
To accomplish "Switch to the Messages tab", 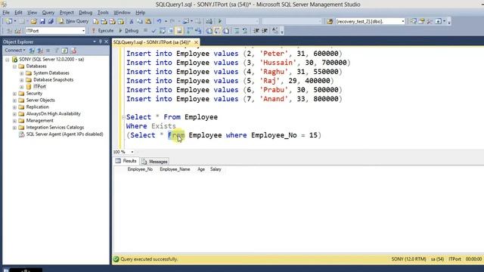I will pyautogui.click(x=154, y=161).
